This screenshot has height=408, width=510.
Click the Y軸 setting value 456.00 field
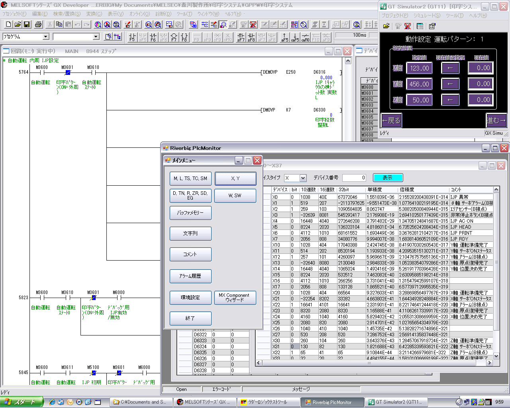[x=420, y=84]
